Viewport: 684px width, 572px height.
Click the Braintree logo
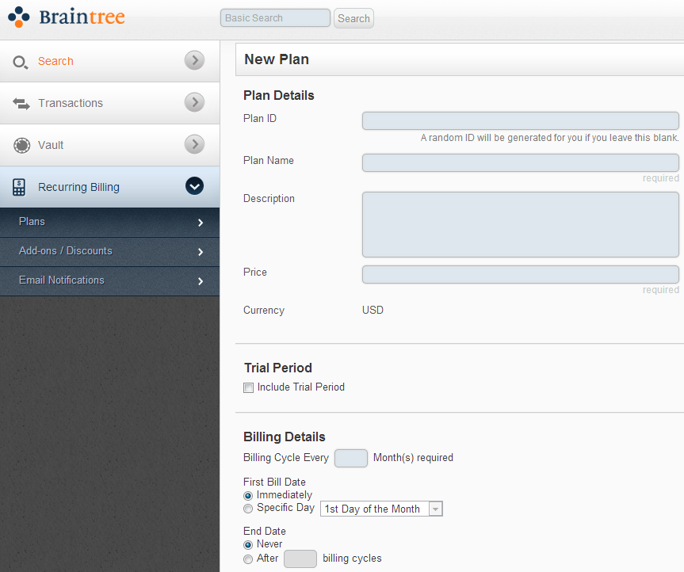coord(67,17)
